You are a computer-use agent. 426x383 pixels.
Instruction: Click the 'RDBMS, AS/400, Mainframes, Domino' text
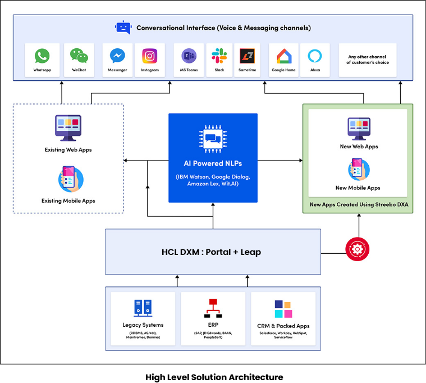point(143,335)
